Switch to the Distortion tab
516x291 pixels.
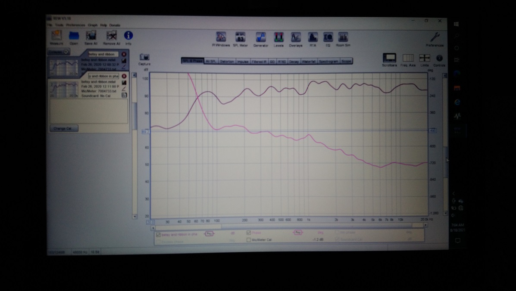tap(227, 62)
